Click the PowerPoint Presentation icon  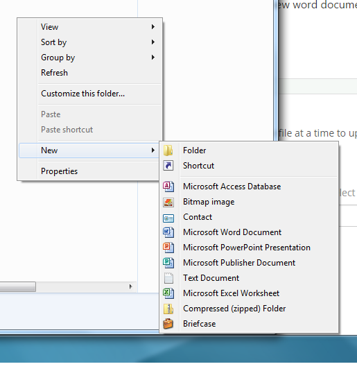[x=168, y=248]
